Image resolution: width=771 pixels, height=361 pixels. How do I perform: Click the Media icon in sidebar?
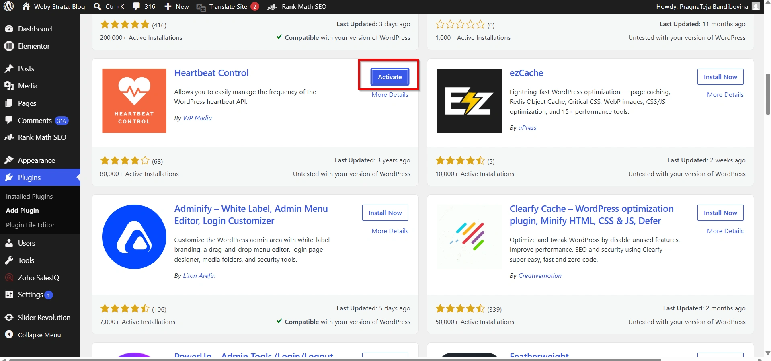tap(9, 86)
